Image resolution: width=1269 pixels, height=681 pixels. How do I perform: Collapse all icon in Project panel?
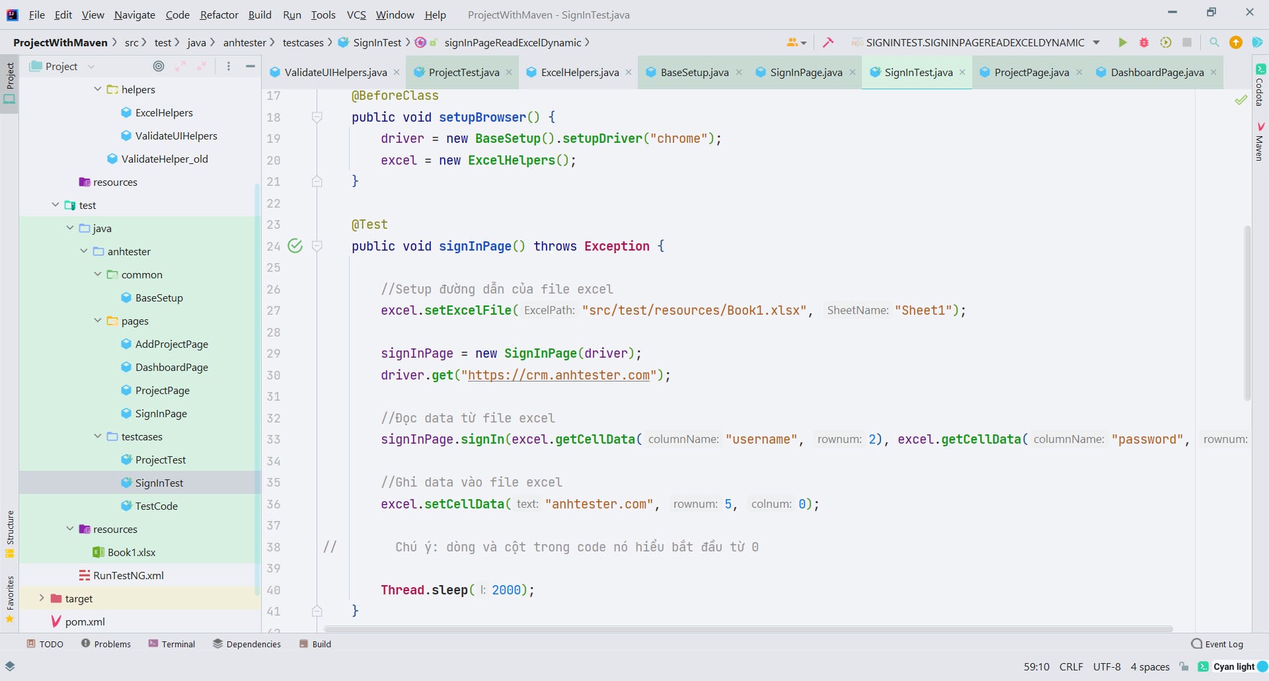(x=202, y=66)
